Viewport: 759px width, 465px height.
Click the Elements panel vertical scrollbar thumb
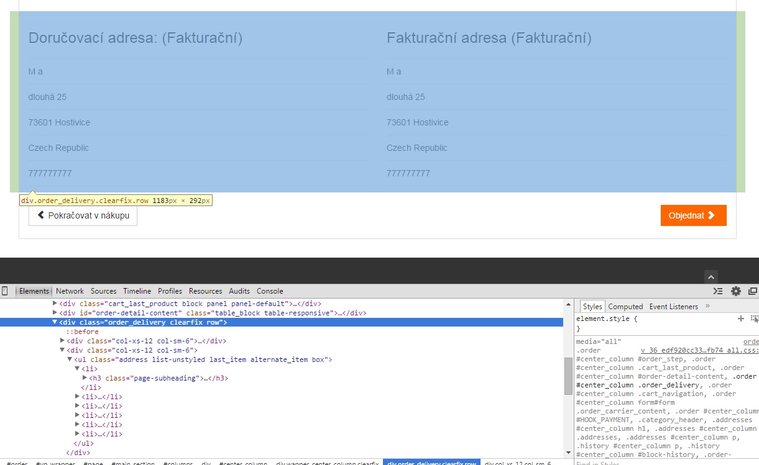(568, 376)
